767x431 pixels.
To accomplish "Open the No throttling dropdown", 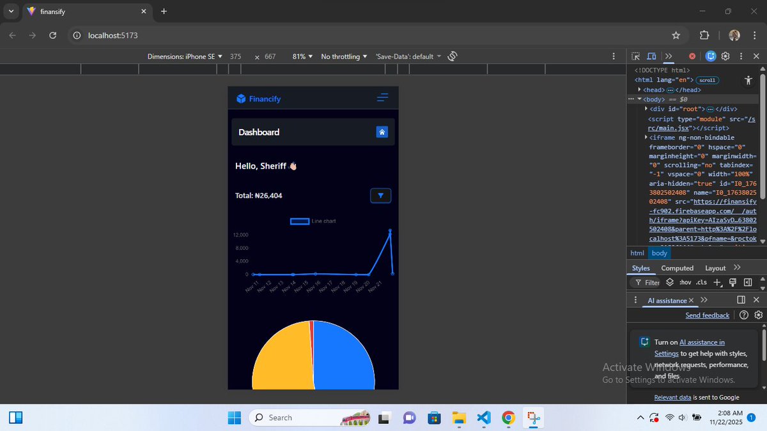I will 344,56.
